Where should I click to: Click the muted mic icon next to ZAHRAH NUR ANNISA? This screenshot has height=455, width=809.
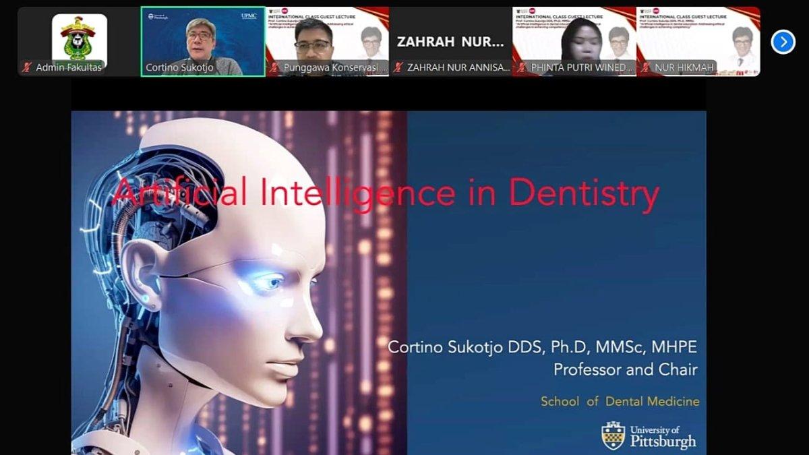tap(399, 67)
